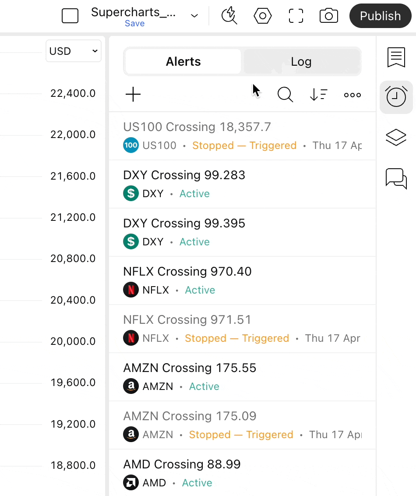Viewport: 416px width, 496px height.
Task: Click the US100 symbol logo
Action: coord(131,145)
